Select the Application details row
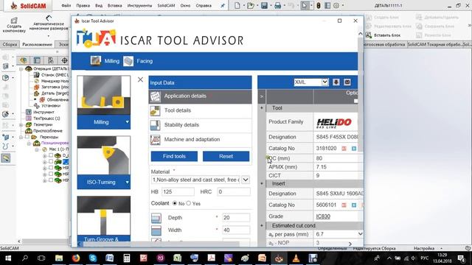The height and width of the screenshot is (265, 472). point(200,96)
